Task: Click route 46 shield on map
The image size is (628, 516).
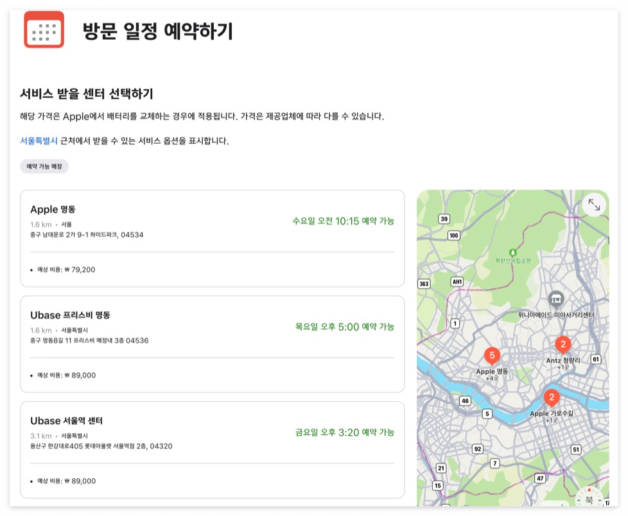Action: [465, 400]
